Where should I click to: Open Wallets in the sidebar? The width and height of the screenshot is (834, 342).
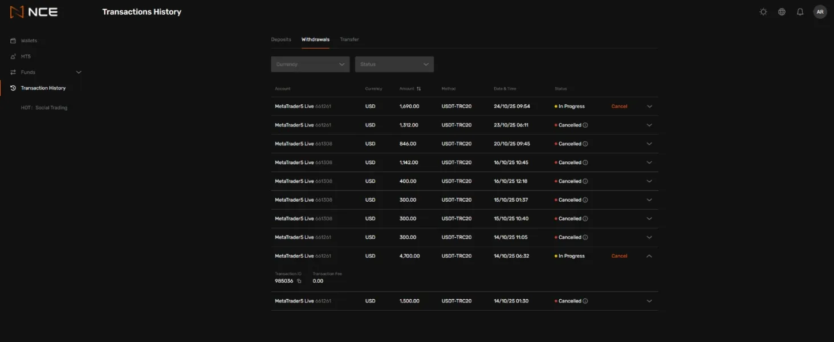(29, 41)
